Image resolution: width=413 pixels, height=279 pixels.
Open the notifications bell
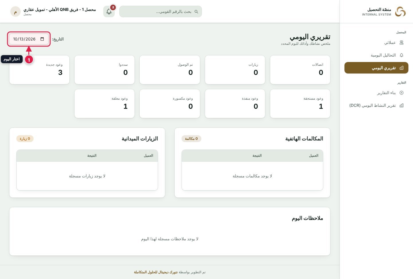[109, 11]
